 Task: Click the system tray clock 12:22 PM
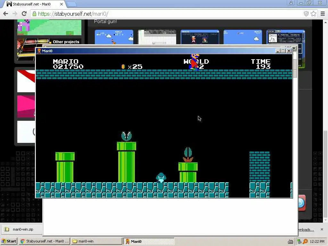(x=317, y=242)
